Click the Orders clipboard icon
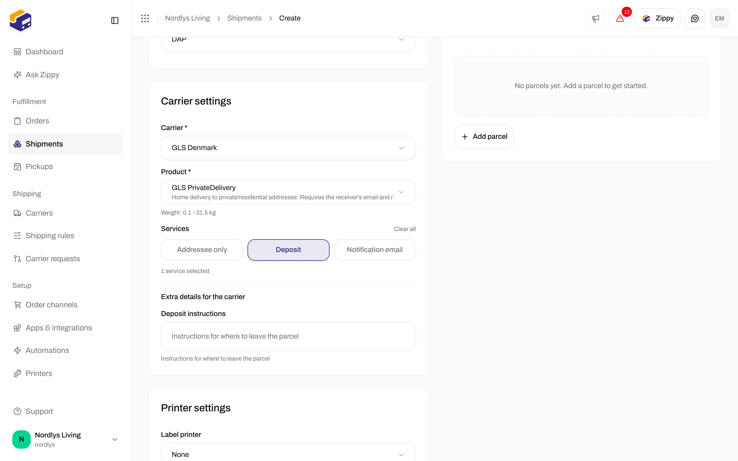Viewport: 738px width, 461px height. 17,121
